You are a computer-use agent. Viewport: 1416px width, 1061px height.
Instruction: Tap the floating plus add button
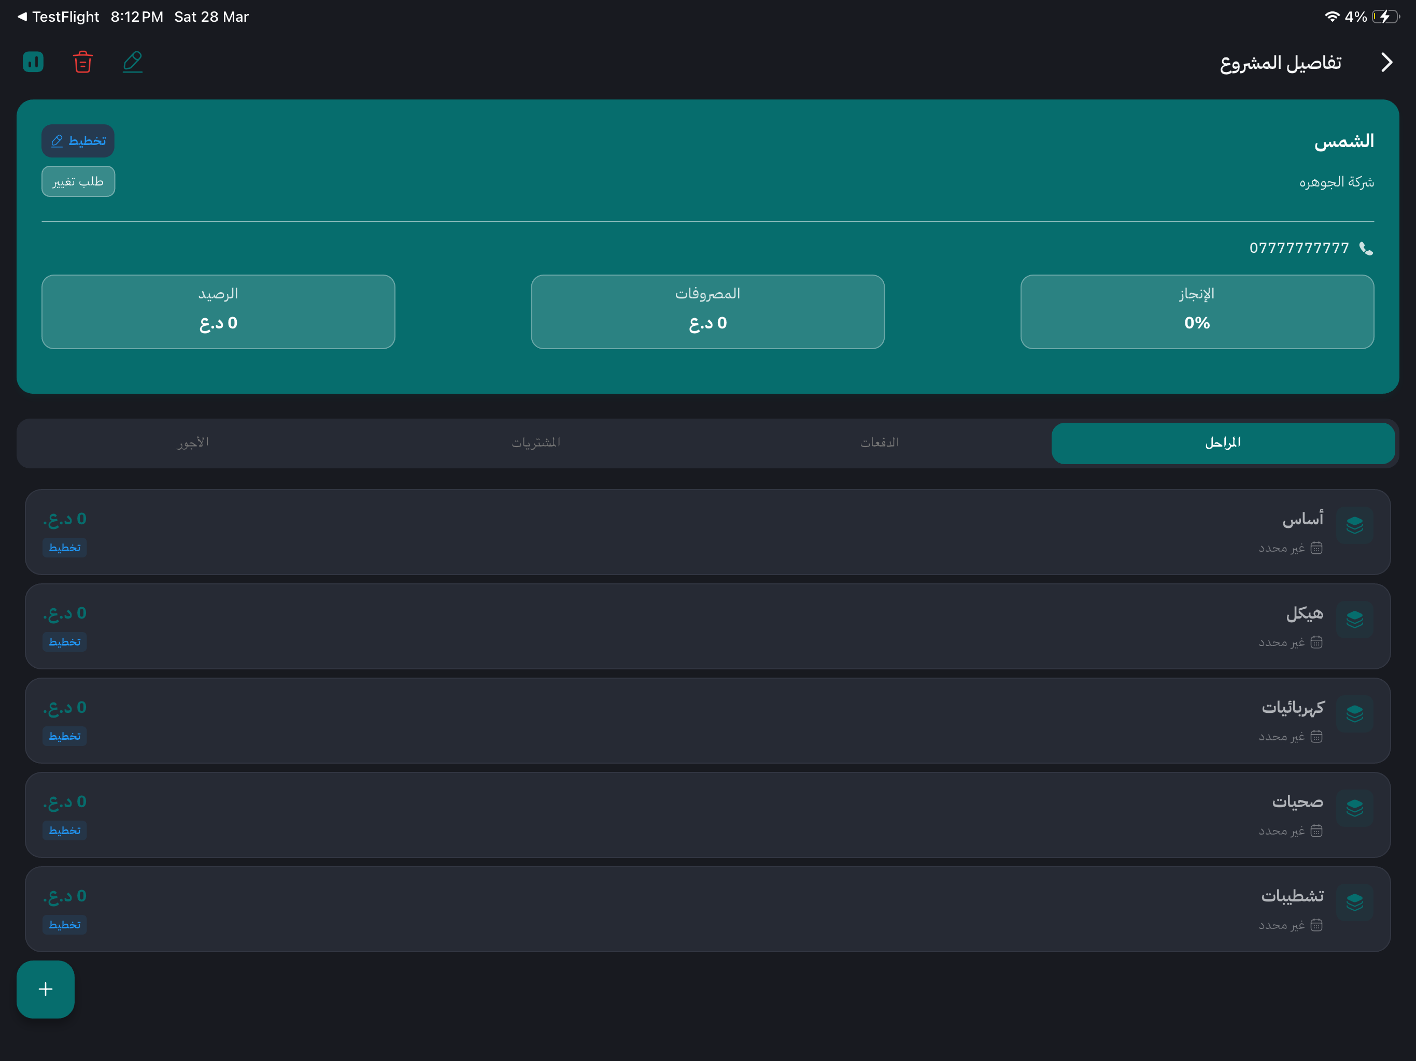tap(46, 990)
